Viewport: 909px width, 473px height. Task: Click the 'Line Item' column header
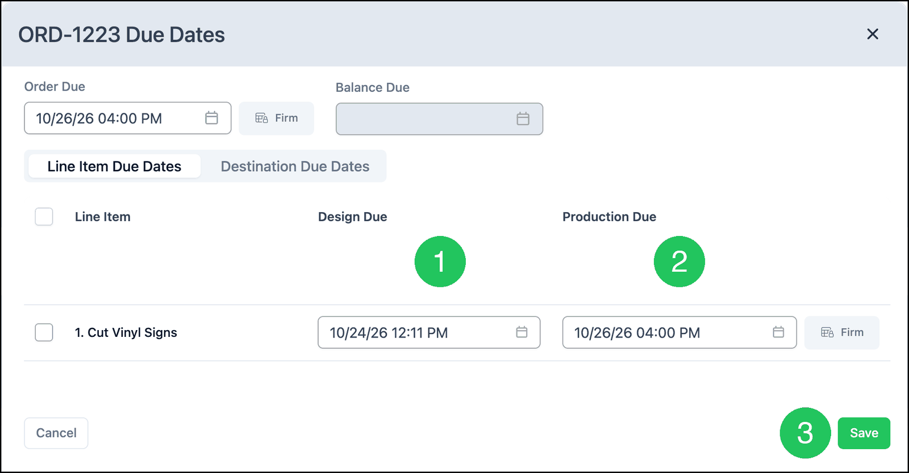103,217
